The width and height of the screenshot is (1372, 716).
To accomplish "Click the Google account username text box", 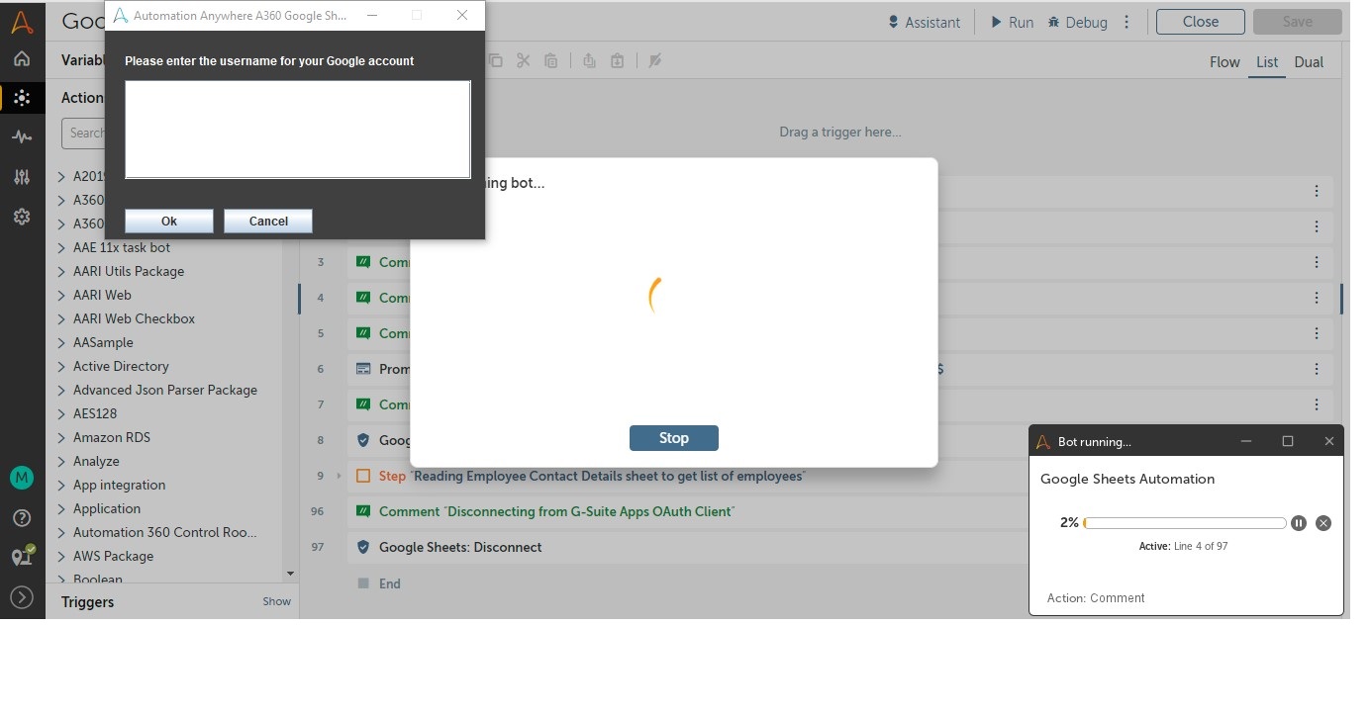I will [x=298, y=130].
